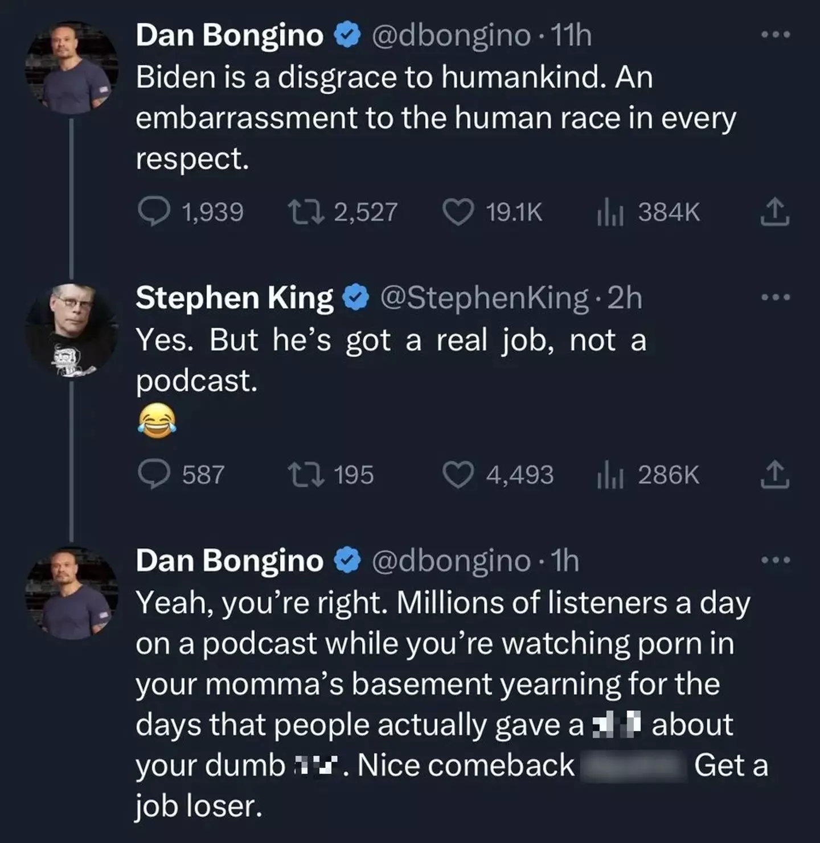The image size is (820, 843).
Task: Like Dan Bongino's first tweet
Action: [458, 212]
